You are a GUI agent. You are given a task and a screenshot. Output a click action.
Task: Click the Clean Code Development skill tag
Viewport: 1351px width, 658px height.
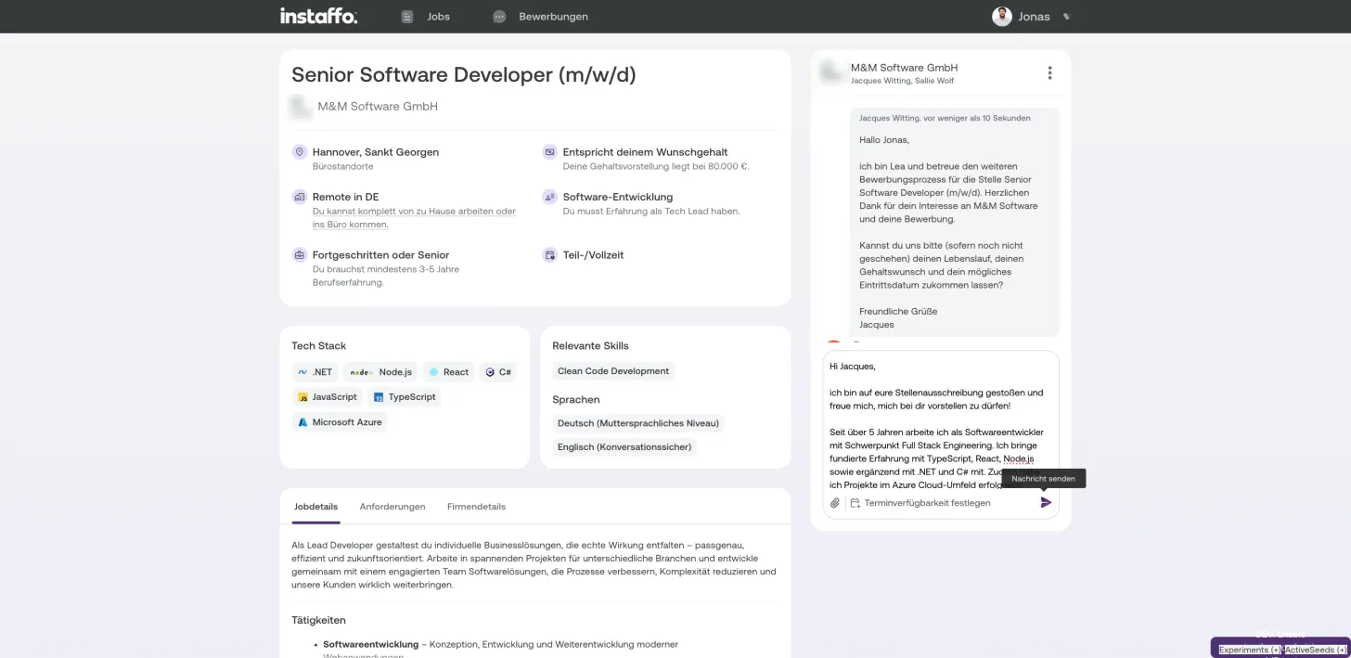coord(613,371)
